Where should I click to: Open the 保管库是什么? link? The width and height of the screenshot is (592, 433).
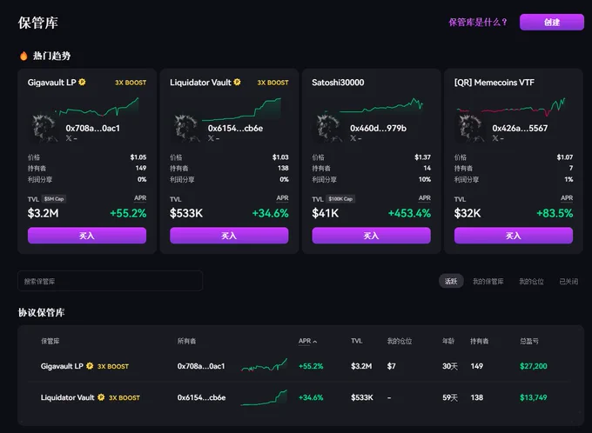pos(478,23)
